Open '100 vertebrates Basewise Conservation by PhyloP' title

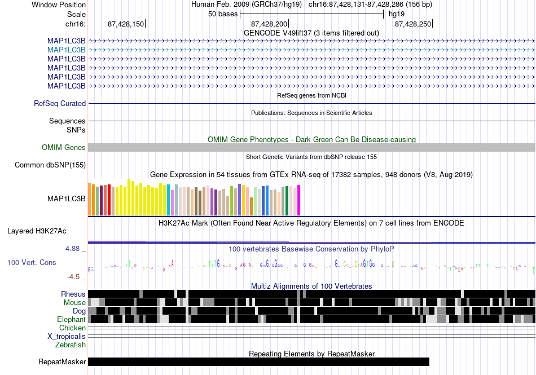point(311,249)
